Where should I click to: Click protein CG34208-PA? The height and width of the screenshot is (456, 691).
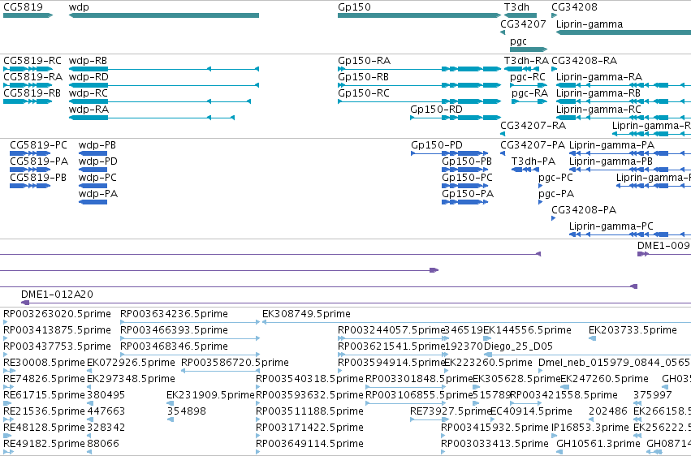(554, 219)
